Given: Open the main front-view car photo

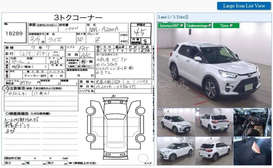Looking at the screenshot, I should [214, 65].
